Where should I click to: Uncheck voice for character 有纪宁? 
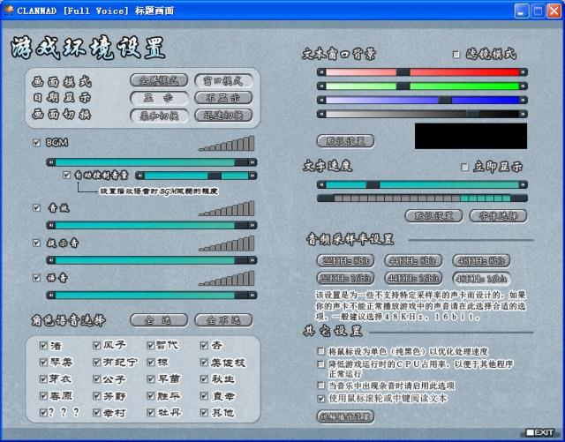(x=96, y=362)
